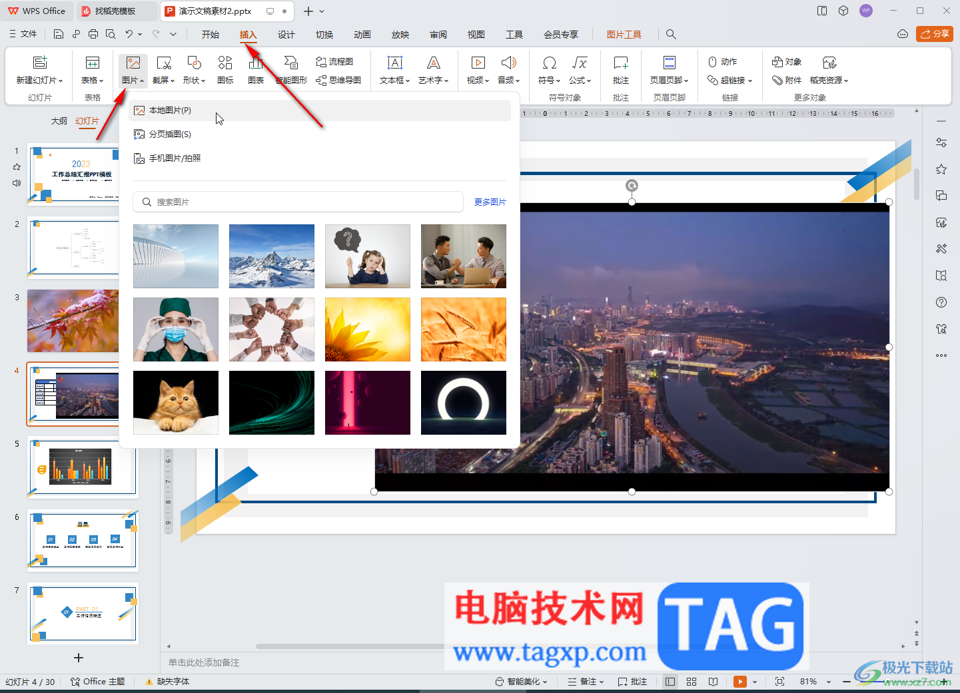The height and width of the screenshot is (693, 960).
Task: Open the zoom percentage dropdown arrow
Action: click(x=829, y=682)
